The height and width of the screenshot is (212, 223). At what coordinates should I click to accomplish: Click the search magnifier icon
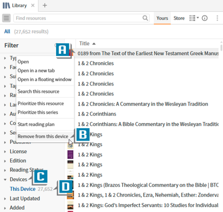(145, 18)
